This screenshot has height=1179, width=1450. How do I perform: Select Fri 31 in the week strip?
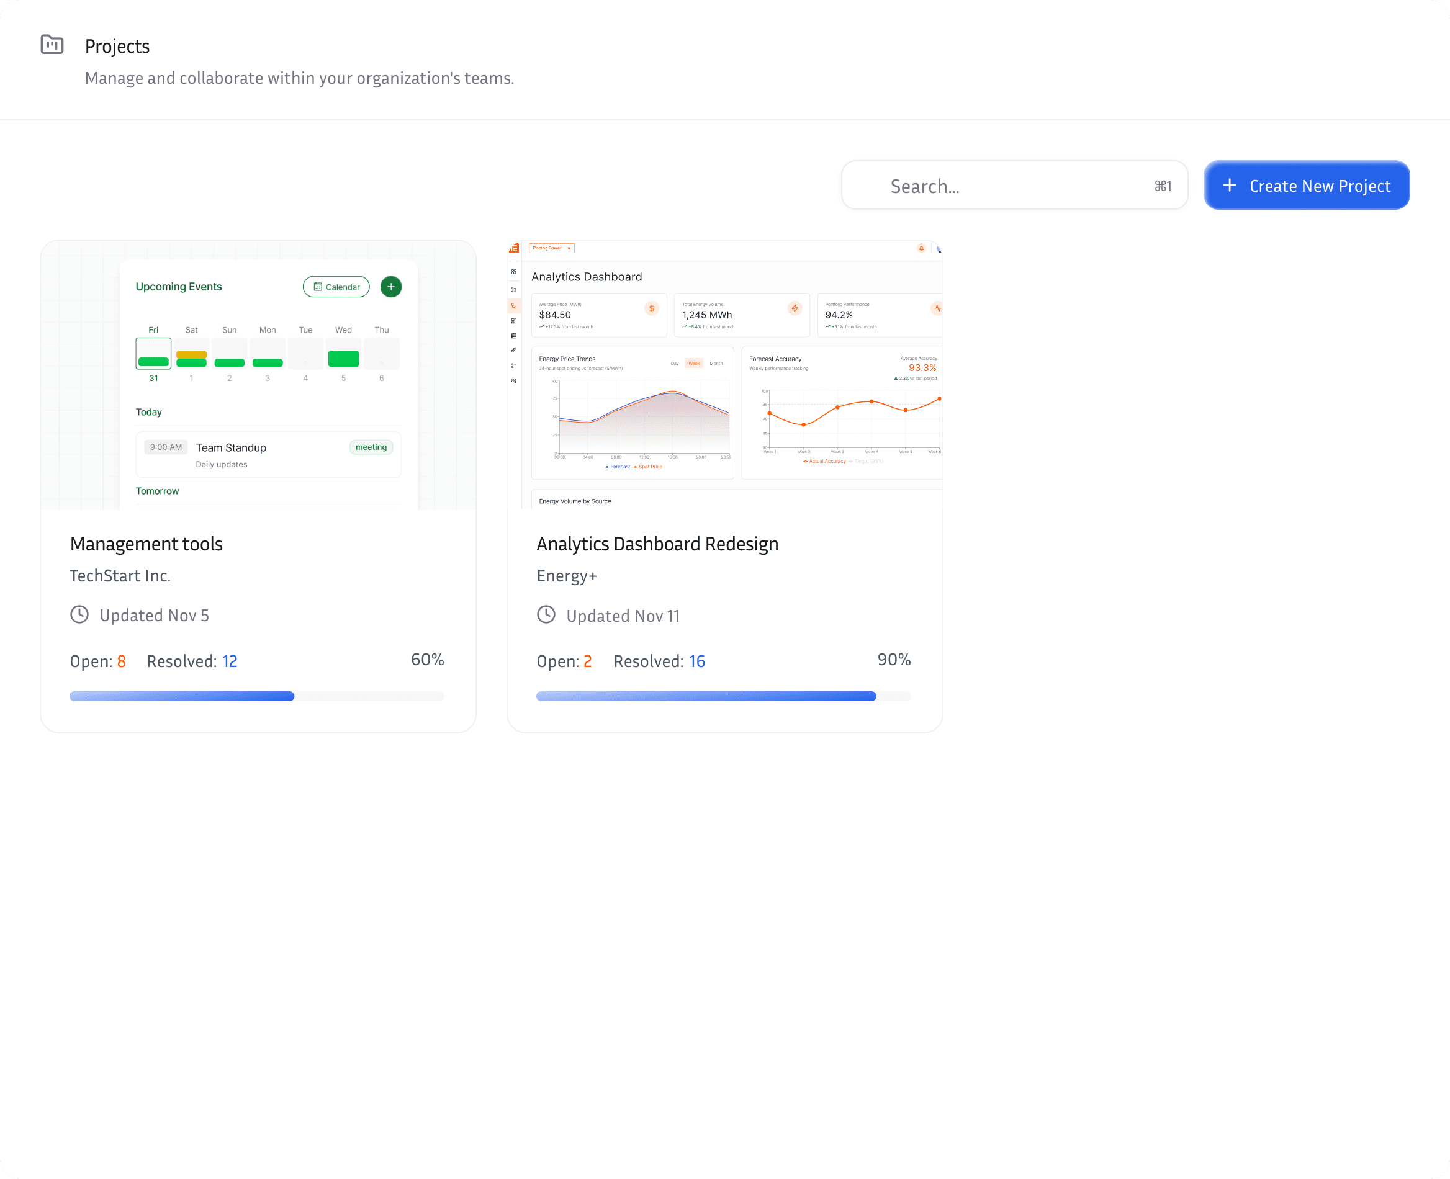tap(153, 354)
